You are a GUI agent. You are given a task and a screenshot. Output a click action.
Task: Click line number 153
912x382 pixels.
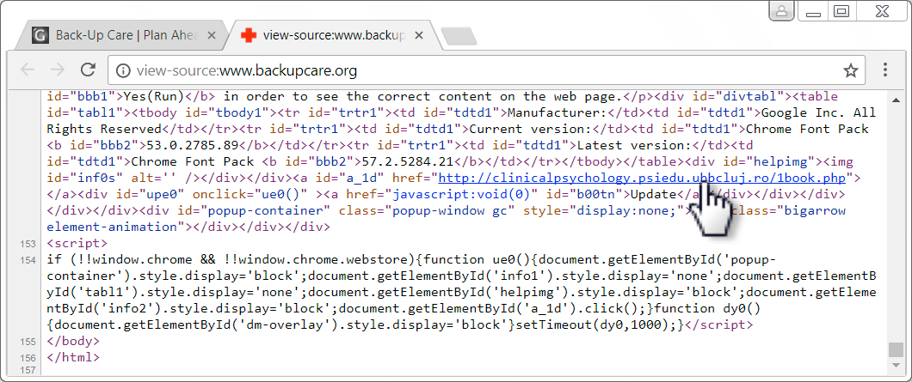pos(28,244)
